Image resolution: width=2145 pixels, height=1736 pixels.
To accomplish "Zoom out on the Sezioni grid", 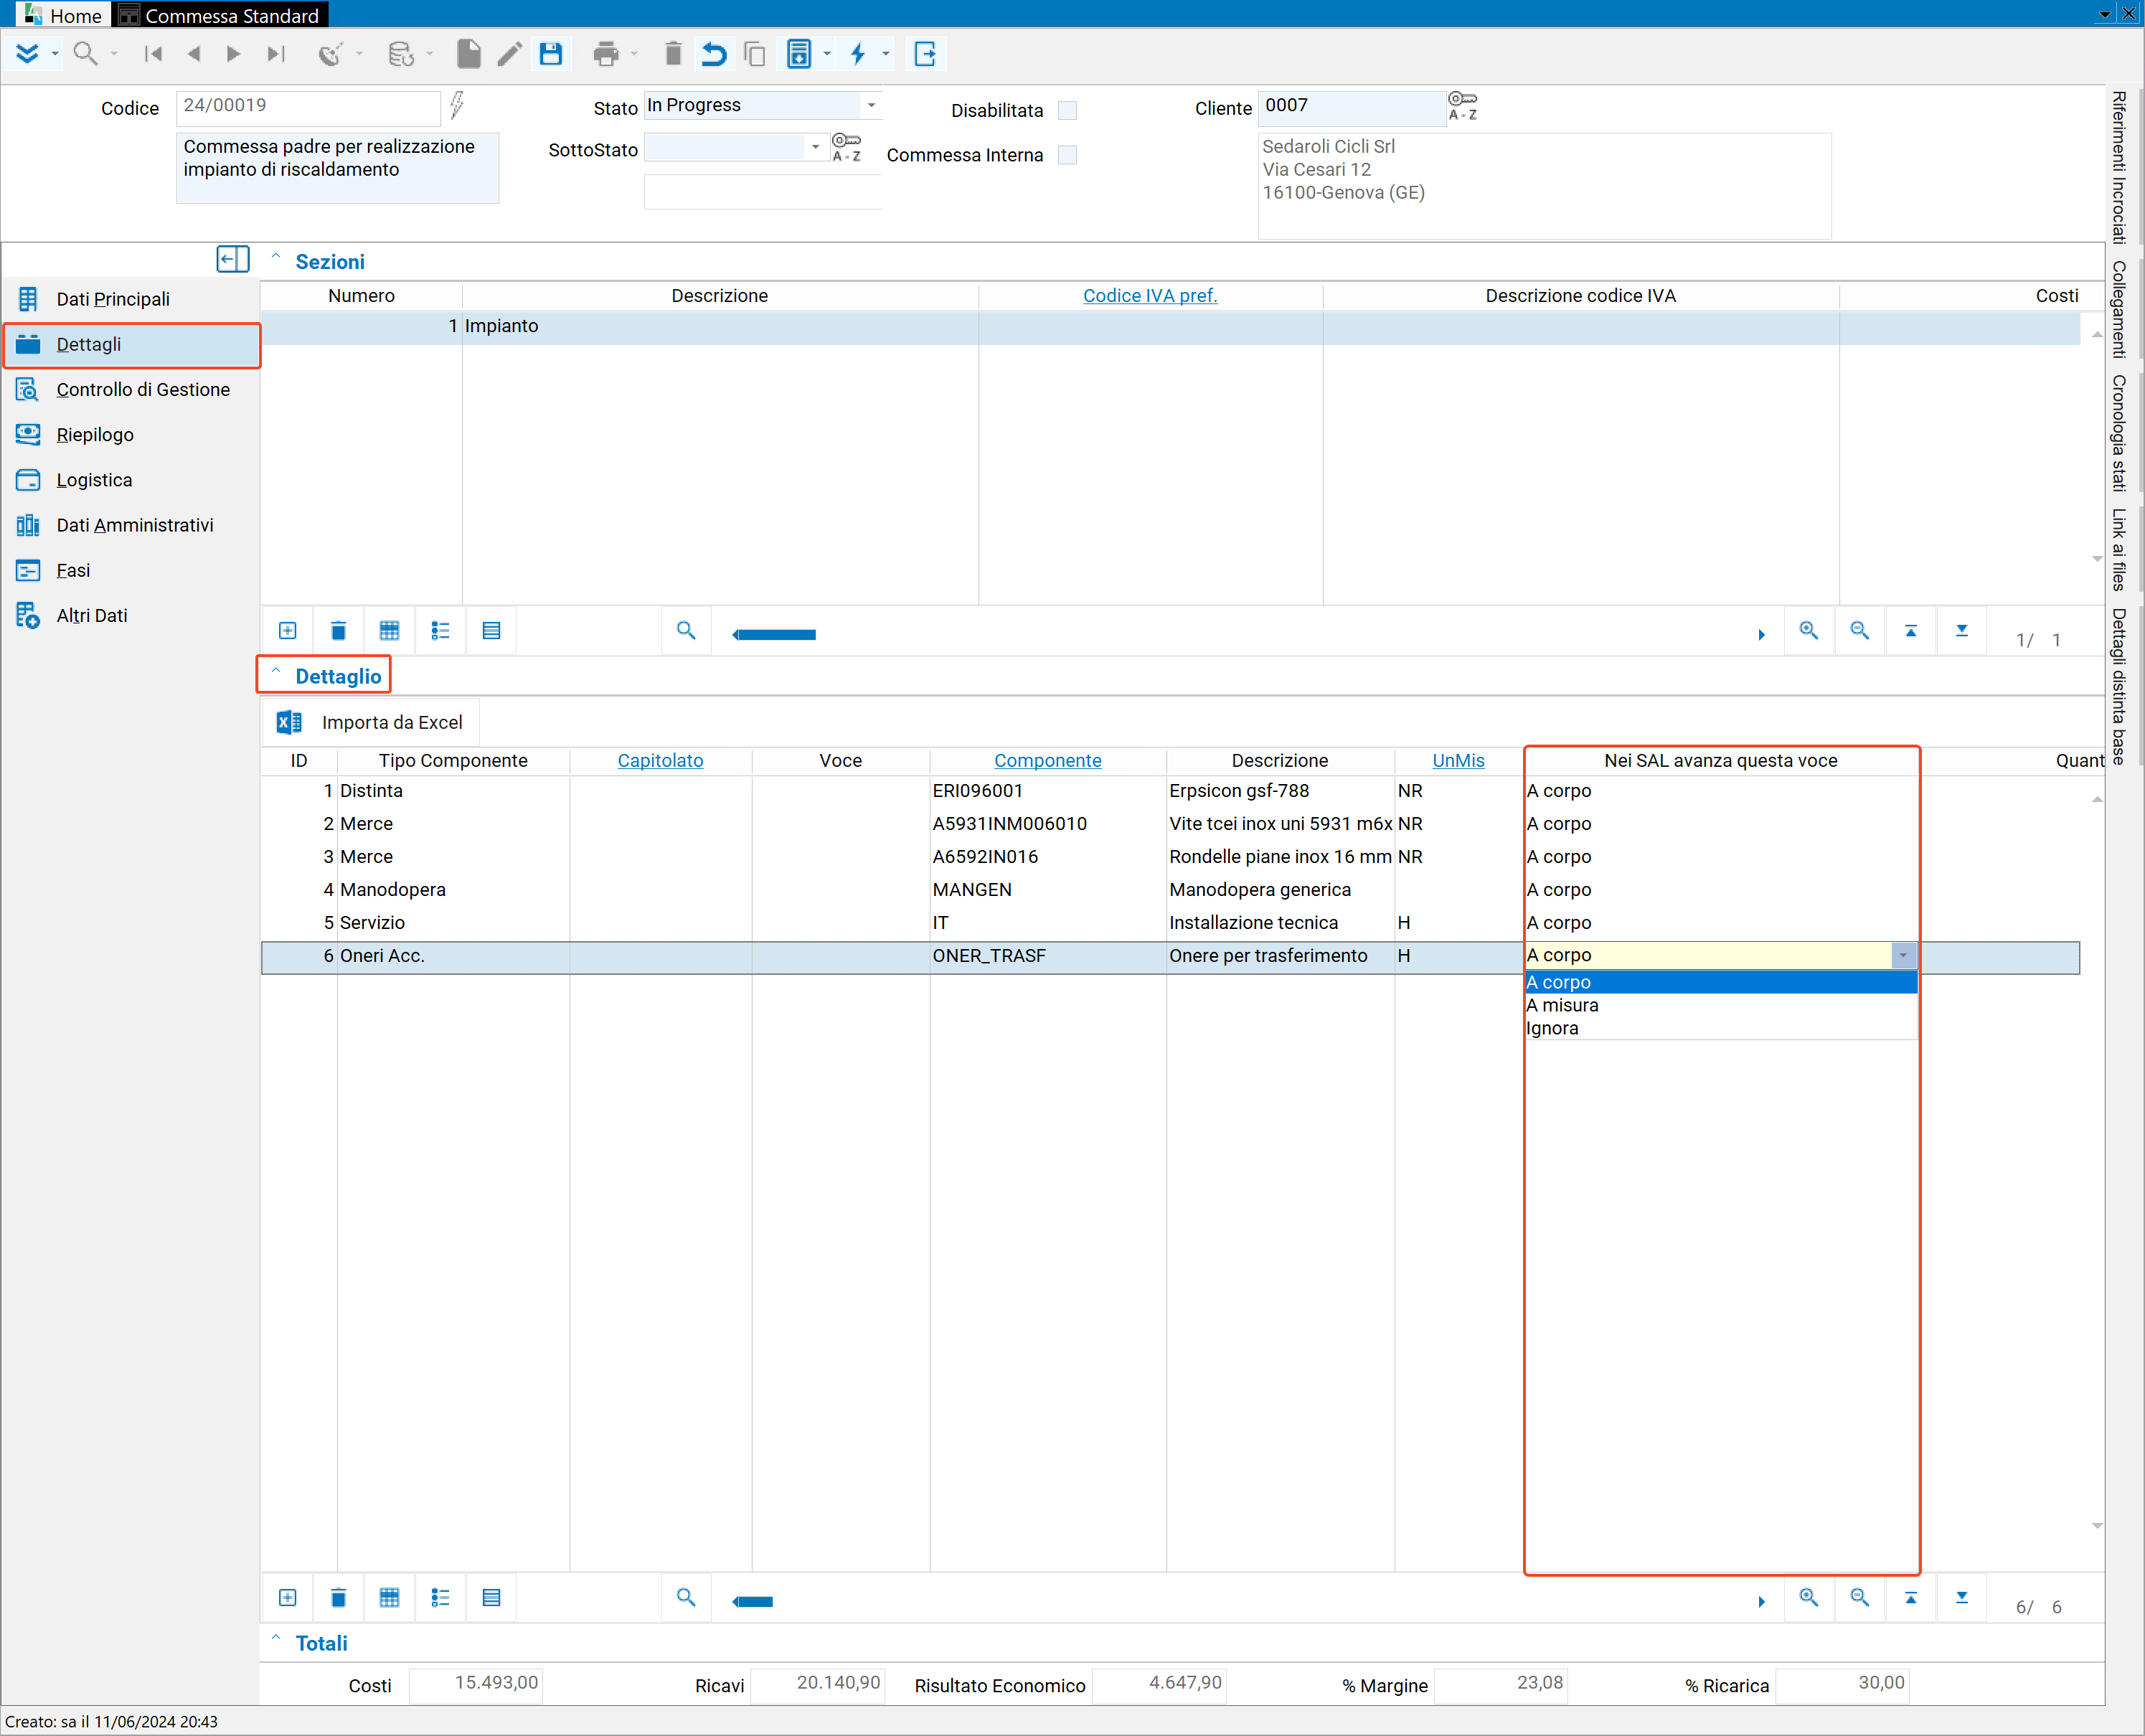I will pos(1860,631).
